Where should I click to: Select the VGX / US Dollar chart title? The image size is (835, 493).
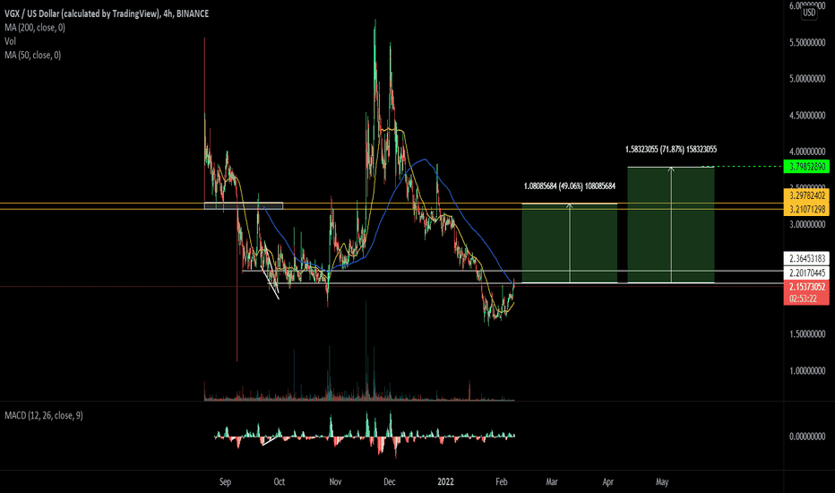(x=107, y=13)
